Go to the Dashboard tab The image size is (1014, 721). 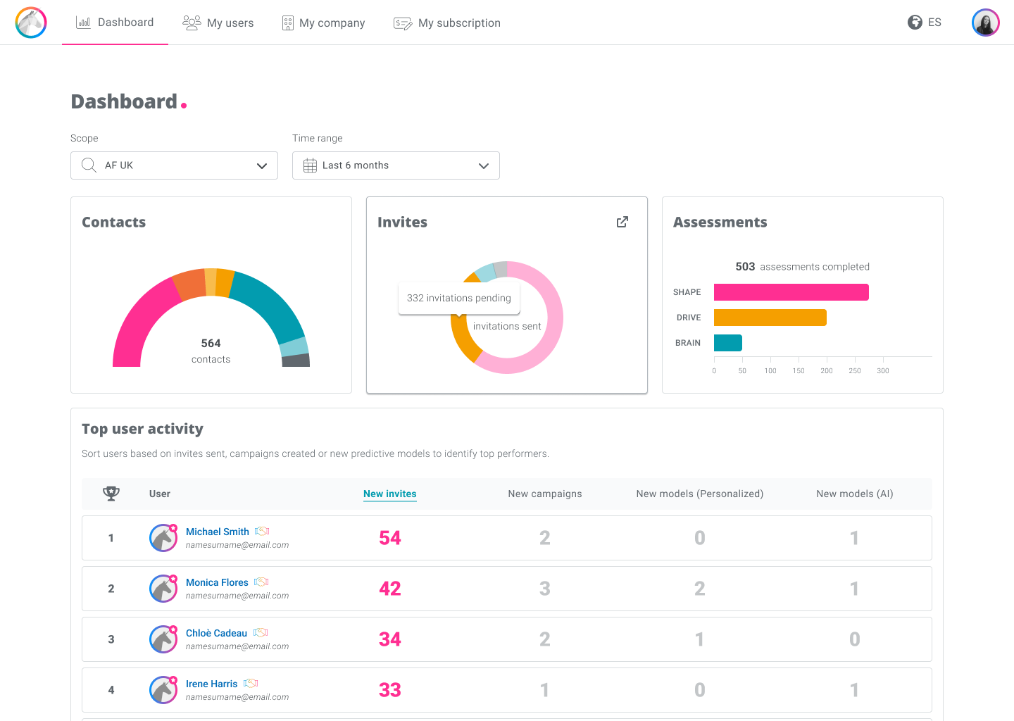[115, 23]
